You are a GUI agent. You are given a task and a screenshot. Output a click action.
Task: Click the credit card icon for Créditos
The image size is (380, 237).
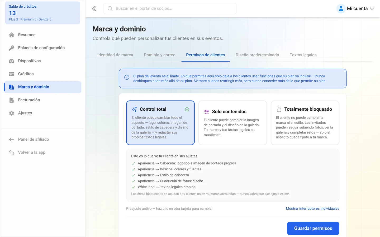click(12, 74)
